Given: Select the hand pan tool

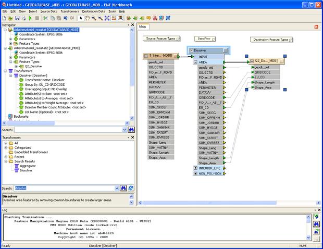Looking at the screenshot, I should click(x=88, y=18).
